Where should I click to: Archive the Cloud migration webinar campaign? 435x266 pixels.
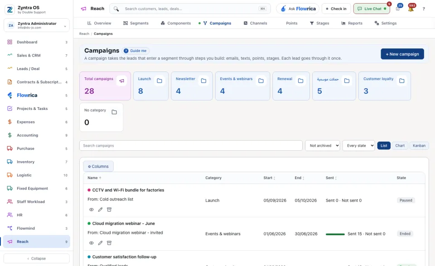click(109, 243)
